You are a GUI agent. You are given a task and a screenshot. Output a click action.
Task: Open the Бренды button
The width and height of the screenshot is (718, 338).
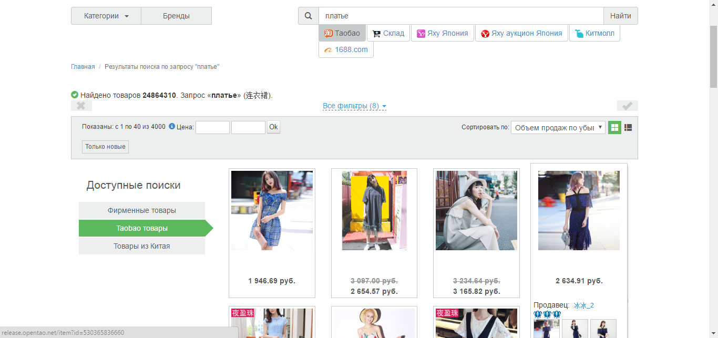click(176, 16)
